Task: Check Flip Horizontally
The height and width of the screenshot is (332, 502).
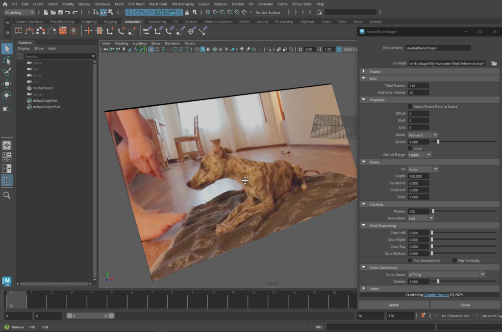Action: click(410, 261)
